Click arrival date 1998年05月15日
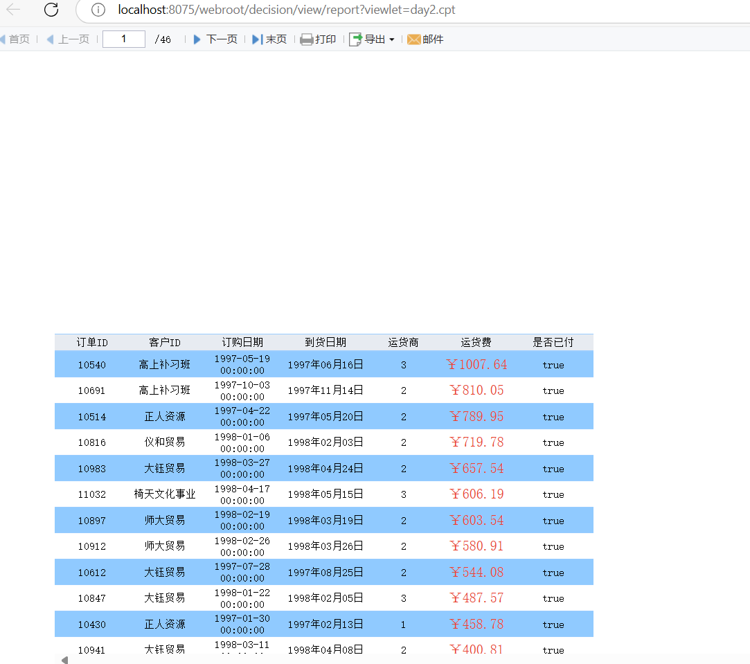This screenshot has width=750, height=664. (325, 494)
